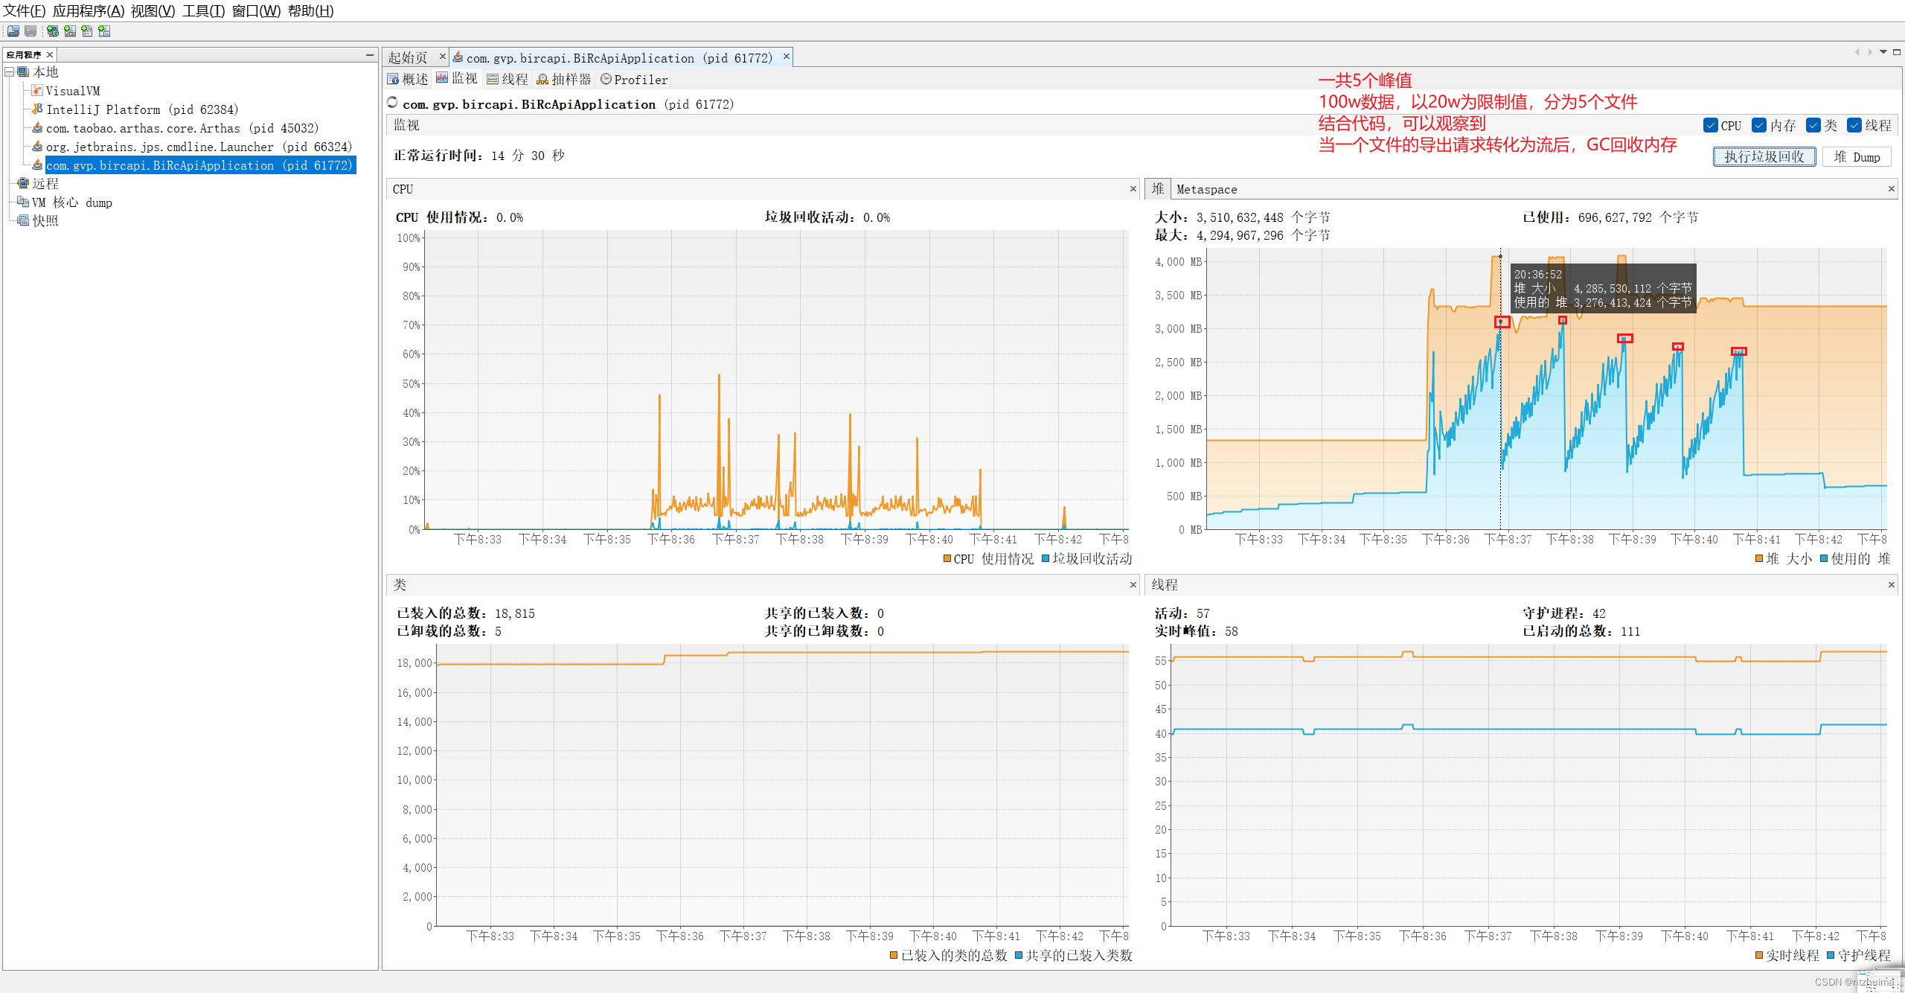Click the 远程 remote hosts icon
Screen dimensions: 1905x993
[x=23, y=183]
